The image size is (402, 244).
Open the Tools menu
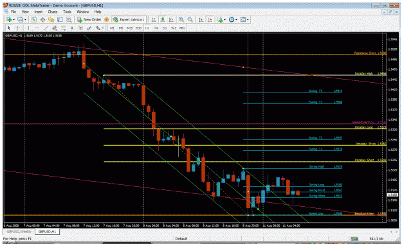coord(67,12)
